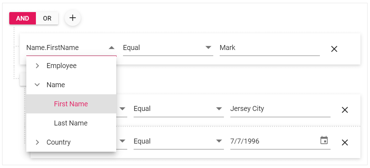Select the AND condition toggle

pyautogui.click(x=23, y=18)
